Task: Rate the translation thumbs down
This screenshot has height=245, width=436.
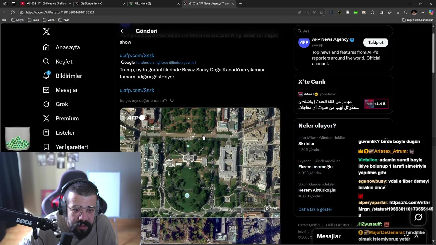Action: (x=172, y=100)
